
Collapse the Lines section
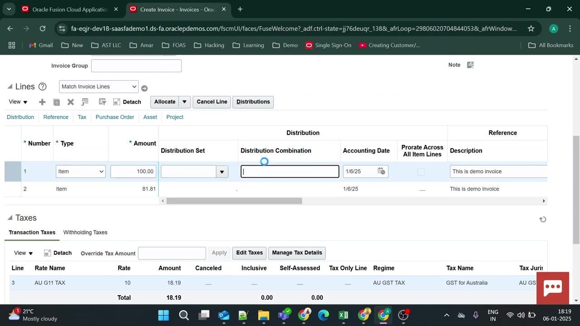click(10, 86)
